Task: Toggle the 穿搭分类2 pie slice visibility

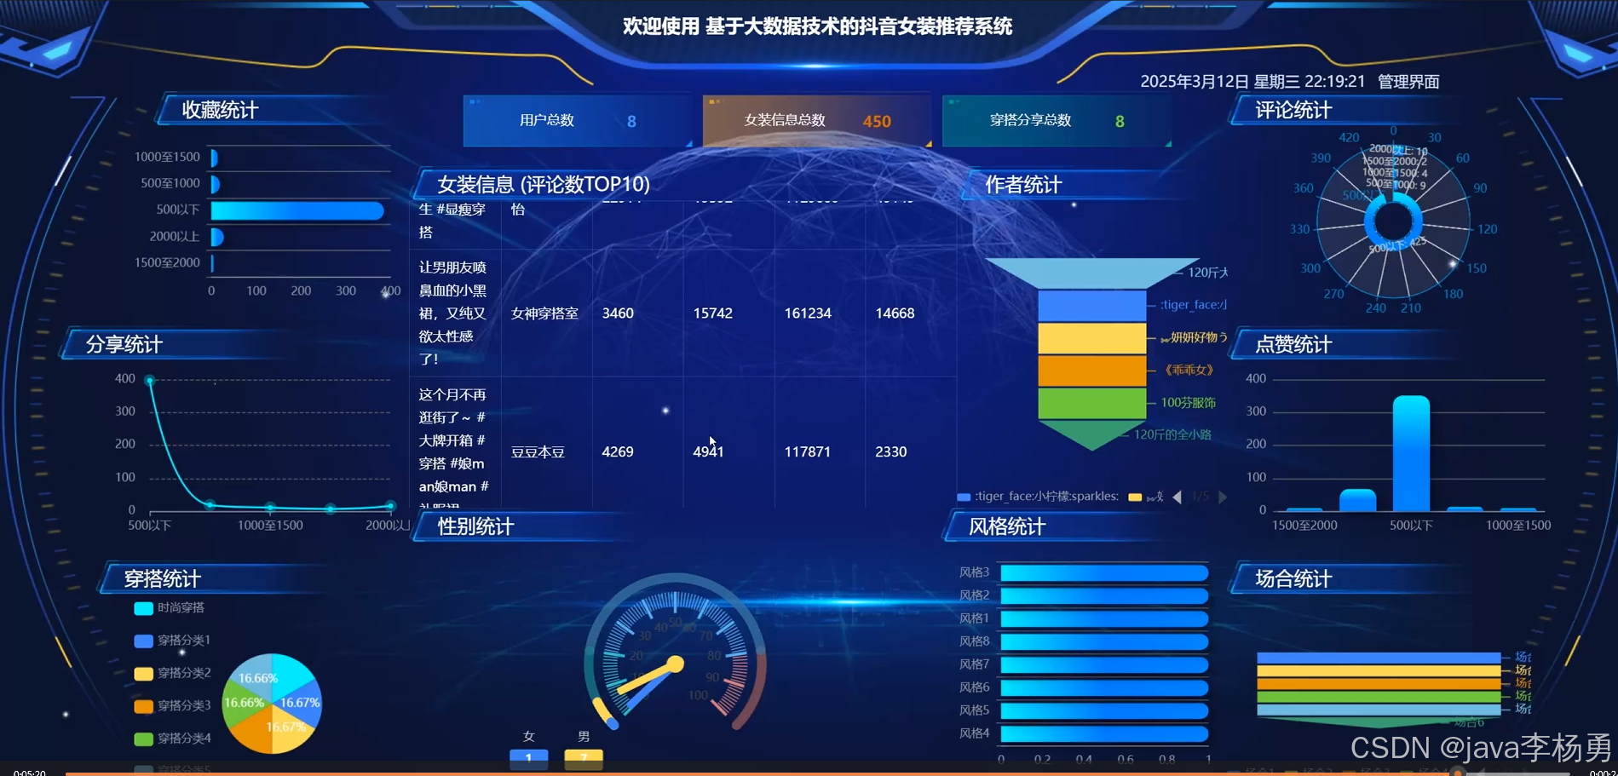Action: coord(142,673)
